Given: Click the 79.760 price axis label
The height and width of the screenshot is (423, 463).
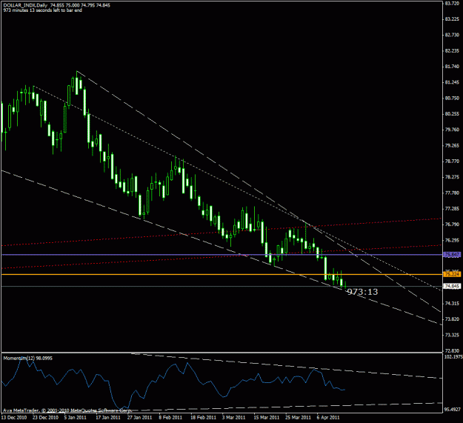Looking at the screenshot, I should pos(452,130).
